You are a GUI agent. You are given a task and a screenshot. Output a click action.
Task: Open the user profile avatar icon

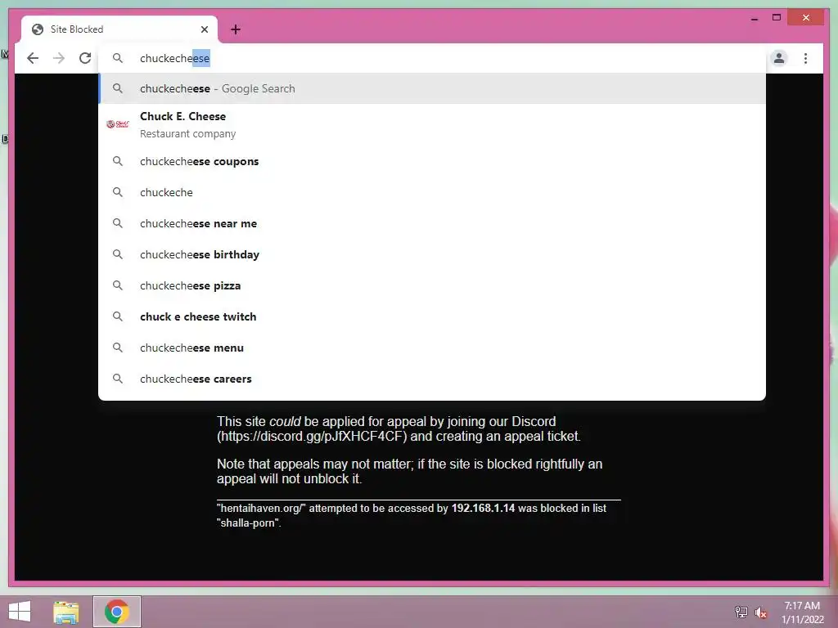coord(779,58)
